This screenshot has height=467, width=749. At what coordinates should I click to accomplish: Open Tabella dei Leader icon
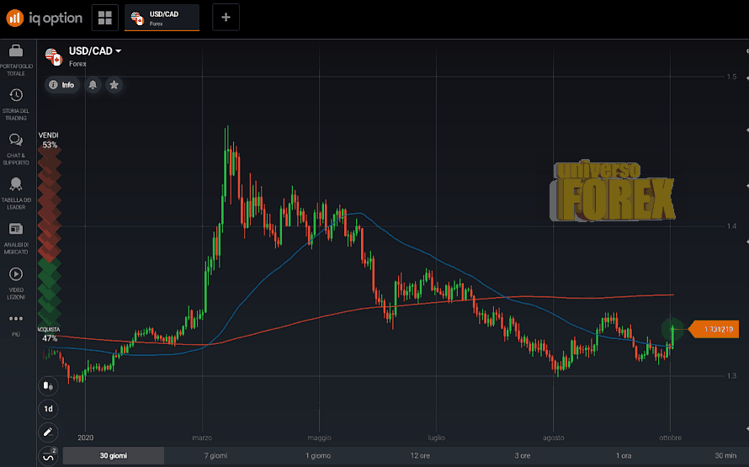16,184
